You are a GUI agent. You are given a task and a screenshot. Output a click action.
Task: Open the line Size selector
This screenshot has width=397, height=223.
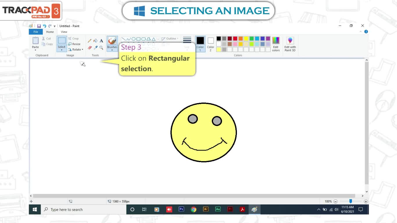187,40
